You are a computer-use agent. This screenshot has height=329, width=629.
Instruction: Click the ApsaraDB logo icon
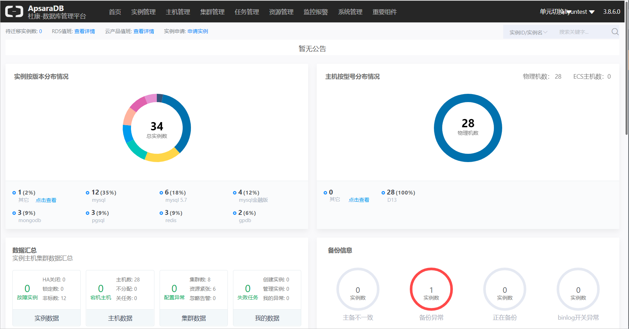tap(14, 11)
